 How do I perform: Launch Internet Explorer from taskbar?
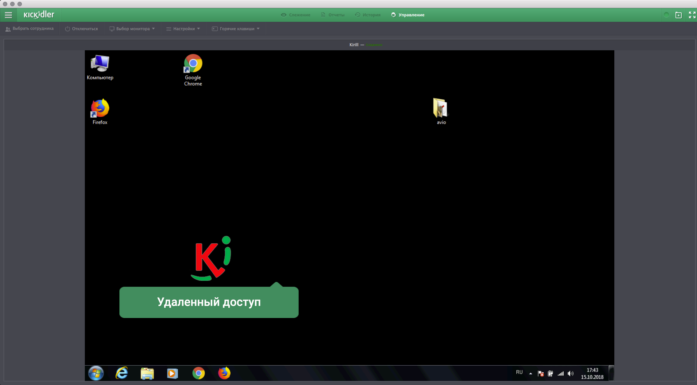[122, 373]
